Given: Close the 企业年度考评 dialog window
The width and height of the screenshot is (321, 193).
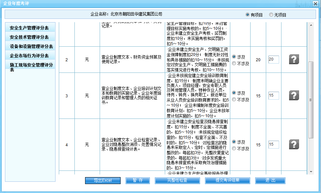Looking at the screenshot, I should click(x=315, y=4).
